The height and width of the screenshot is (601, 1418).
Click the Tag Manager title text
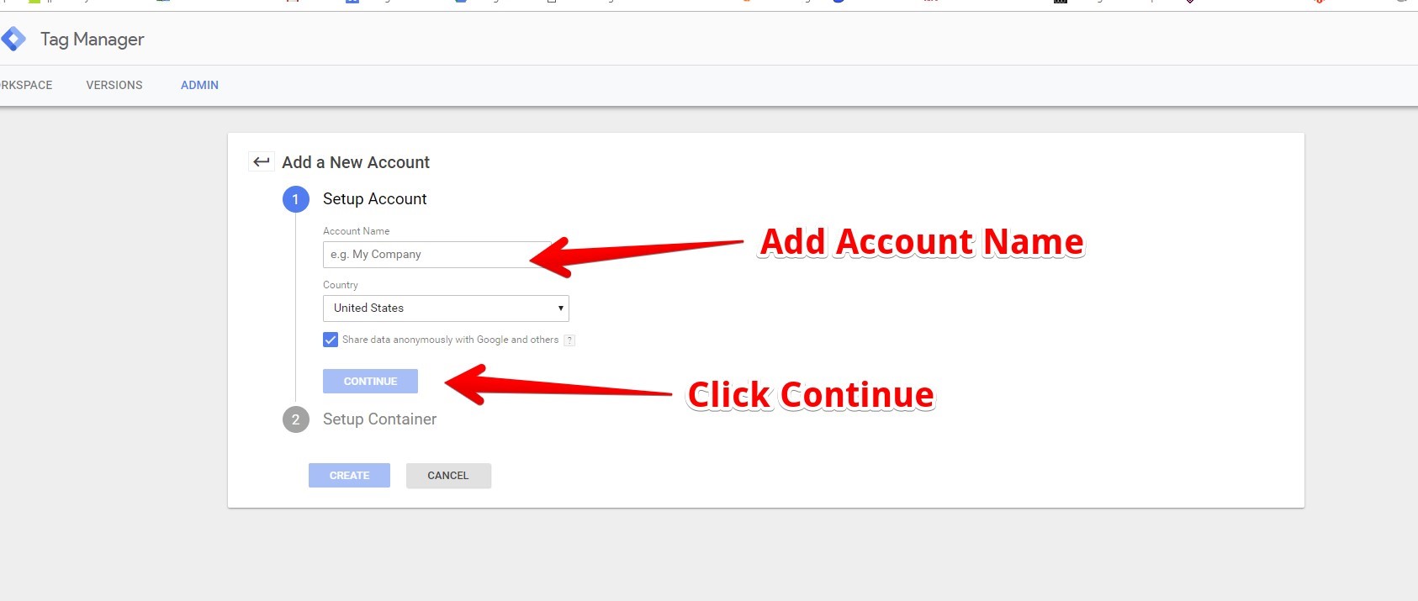click(x=93, y=40)
